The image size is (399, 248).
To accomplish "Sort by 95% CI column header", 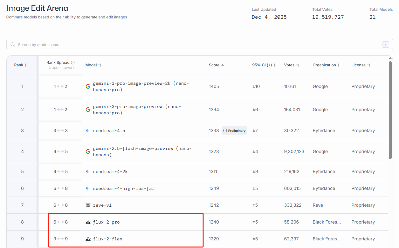I will (265, 65).
